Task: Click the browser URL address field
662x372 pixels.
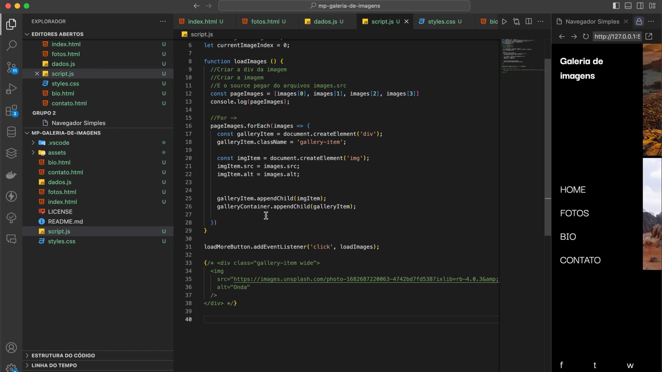Action: (617, 37)
